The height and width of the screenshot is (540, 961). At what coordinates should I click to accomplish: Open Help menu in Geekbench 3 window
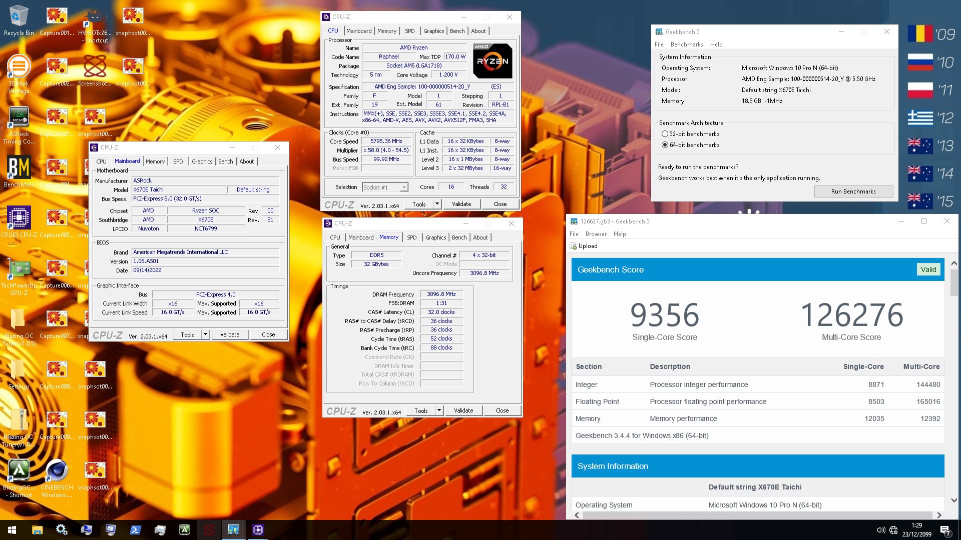pyautogui.click(x=716, y=44)
